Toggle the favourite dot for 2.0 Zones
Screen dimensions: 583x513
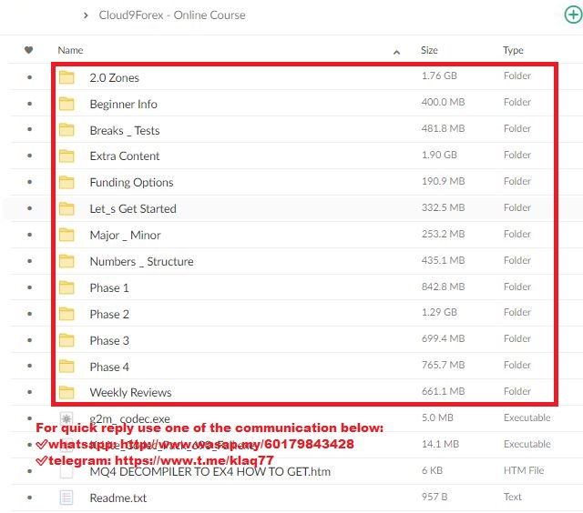click(29, 77)
